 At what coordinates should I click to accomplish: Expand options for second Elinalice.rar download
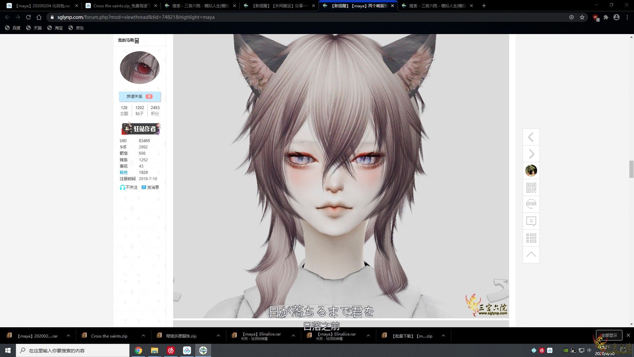pos(368,336)
